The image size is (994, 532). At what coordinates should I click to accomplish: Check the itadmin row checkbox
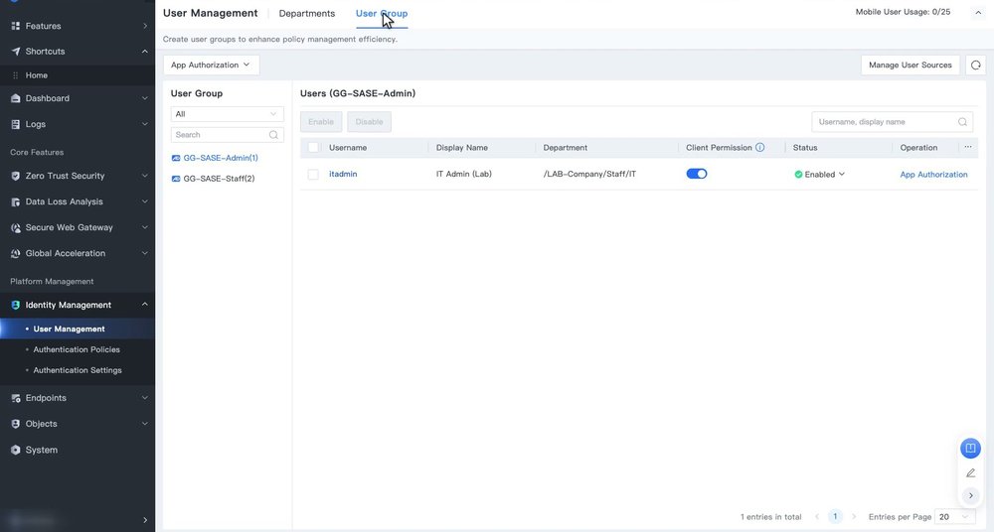(x=313, y=174)
